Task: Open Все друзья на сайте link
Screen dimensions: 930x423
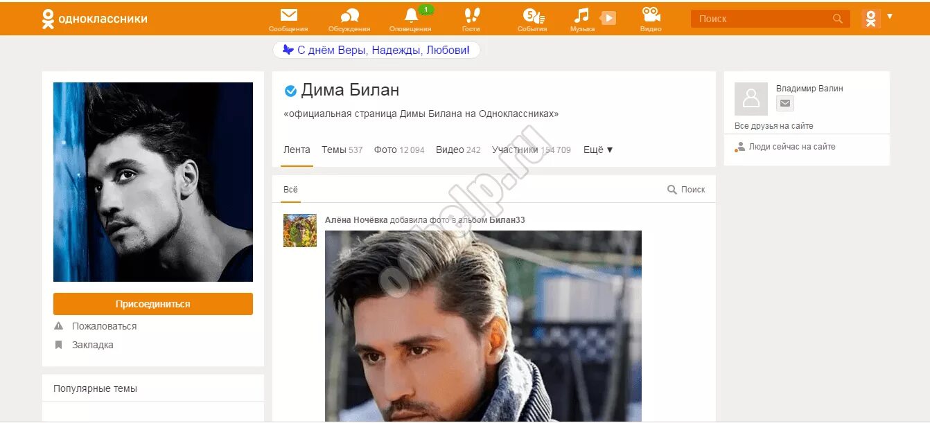Action: [774, 126]
